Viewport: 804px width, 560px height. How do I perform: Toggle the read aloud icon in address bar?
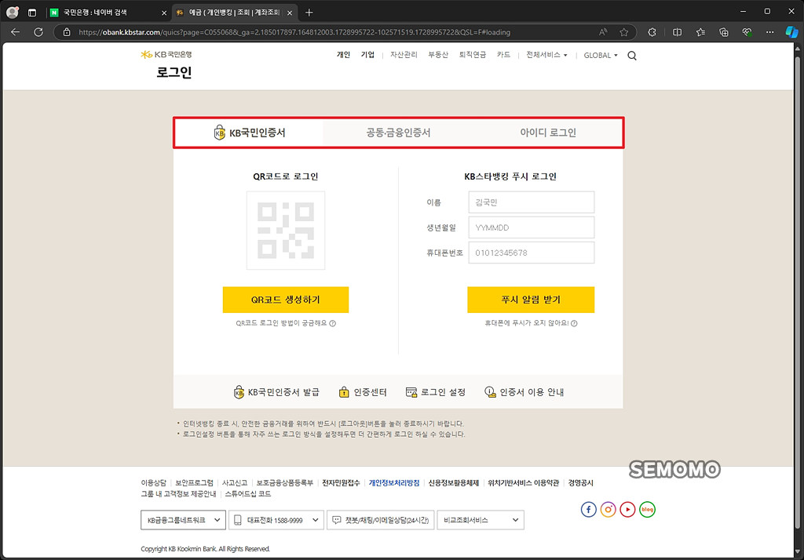pyautogui.click(x=603, y=32)
